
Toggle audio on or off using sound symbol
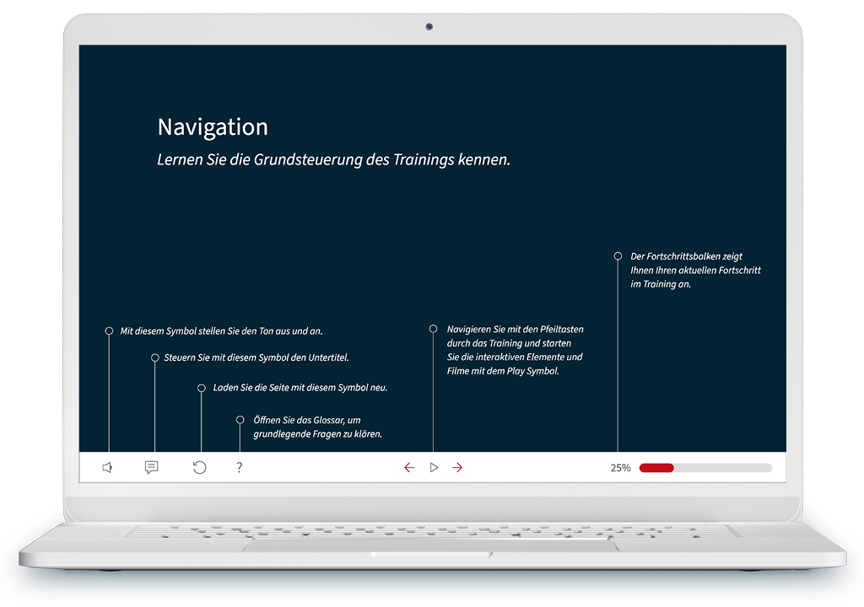[107, 466]
